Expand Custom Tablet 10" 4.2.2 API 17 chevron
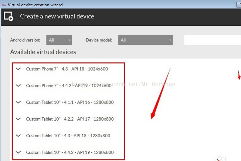Image resolution: width=241 pixels, height=161 pixels. pyautogui.click(x=18, y=119)
